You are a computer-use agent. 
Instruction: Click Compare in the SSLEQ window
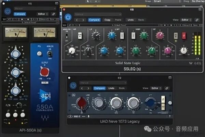[94, 20]
